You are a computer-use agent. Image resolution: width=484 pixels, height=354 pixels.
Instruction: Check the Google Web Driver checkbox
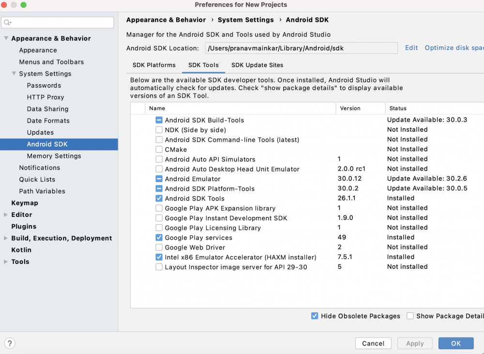(x=159, y=247)
